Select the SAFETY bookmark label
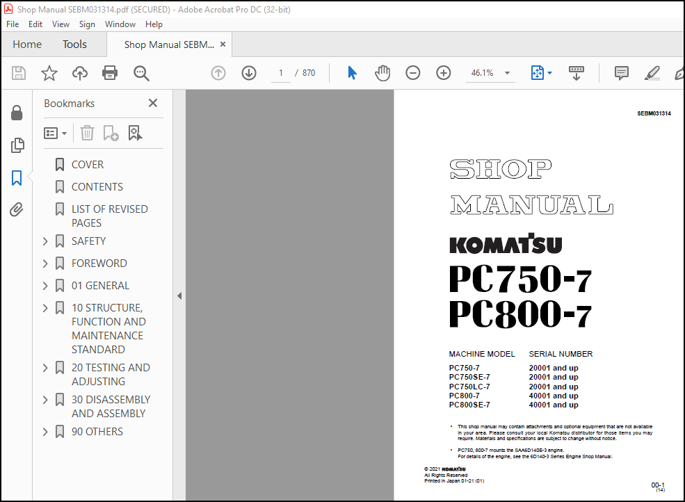Screen dimensions: 685x502 [89, 241]
